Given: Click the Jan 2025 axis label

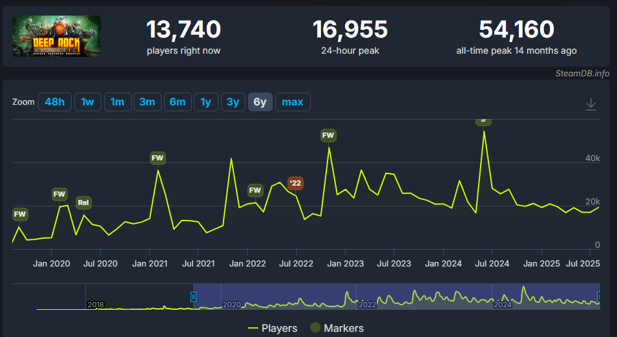Looking at the screenshot, I should 541,264.
